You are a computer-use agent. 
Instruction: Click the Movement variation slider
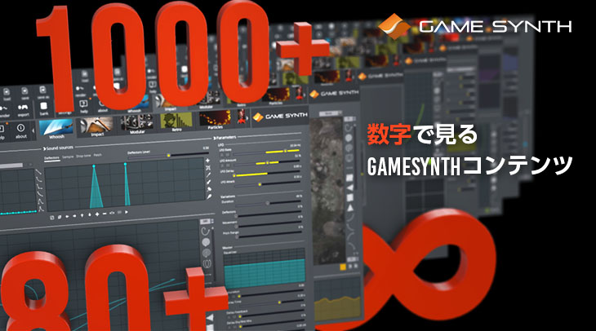click(269, 224)
